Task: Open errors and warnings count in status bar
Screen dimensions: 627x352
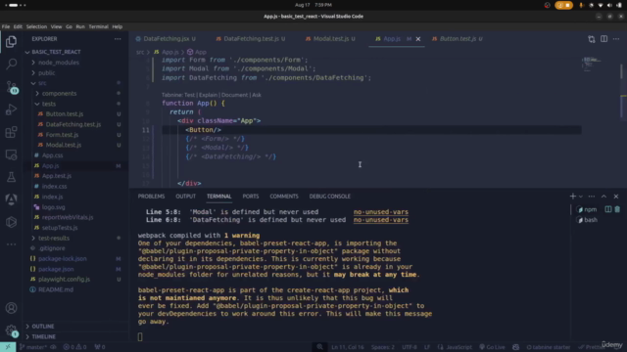Action: 74,347
